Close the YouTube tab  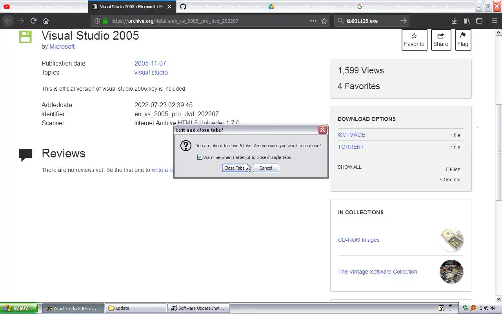tap(81, 7)
